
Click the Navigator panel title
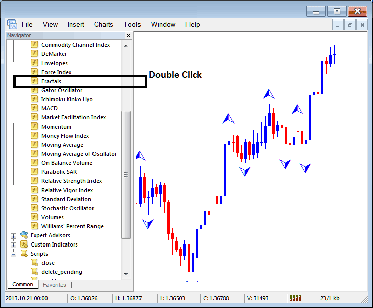(19, 35)
